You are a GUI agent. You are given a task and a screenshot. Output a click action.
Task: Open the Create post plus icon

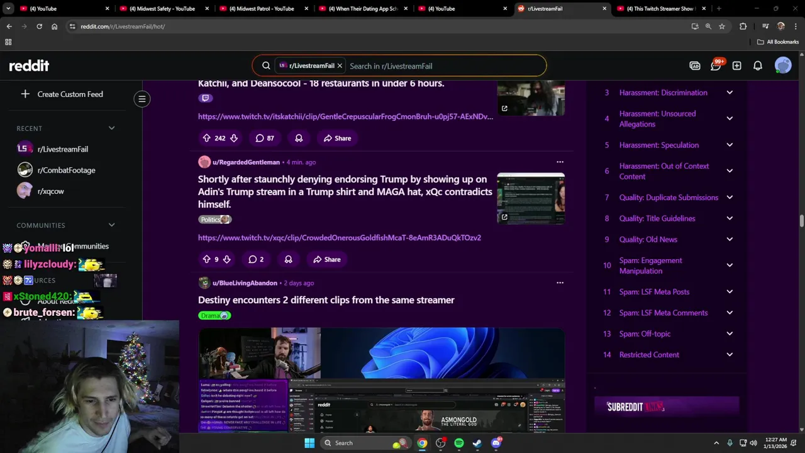tap(736, 65)
